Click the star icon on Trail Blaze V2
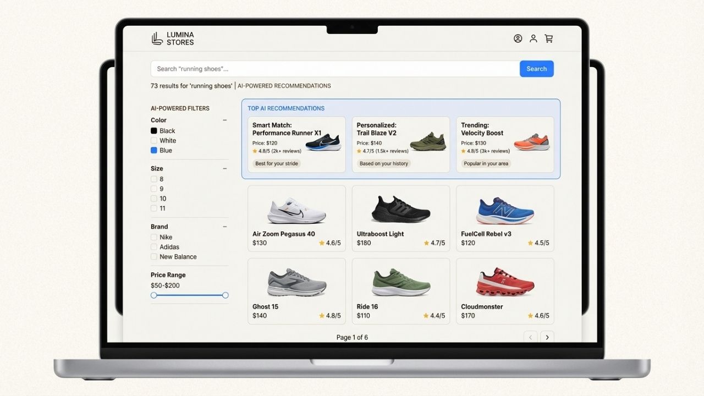 [359, 151]
